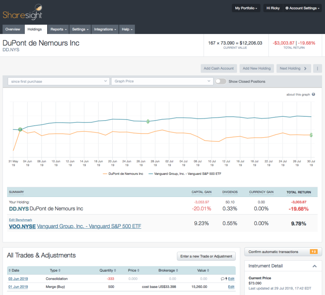Click the Sharesight logo
Screen dimensions: 325x295
(x=22, y=12)
